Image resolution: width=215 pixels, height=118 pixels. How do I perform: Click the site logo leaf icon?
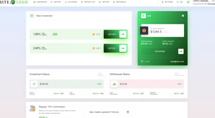coord(13,2)
